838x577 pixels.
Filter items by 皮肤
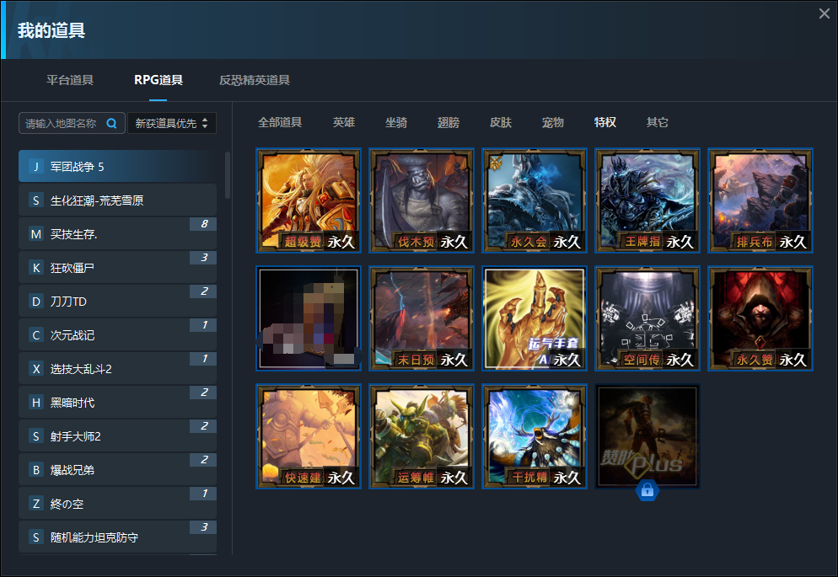[x=501, y=122]
